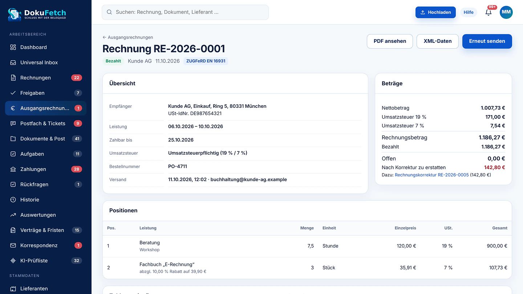Navigate to Zahlungen section
523x294 pixels.
point(46,169)
